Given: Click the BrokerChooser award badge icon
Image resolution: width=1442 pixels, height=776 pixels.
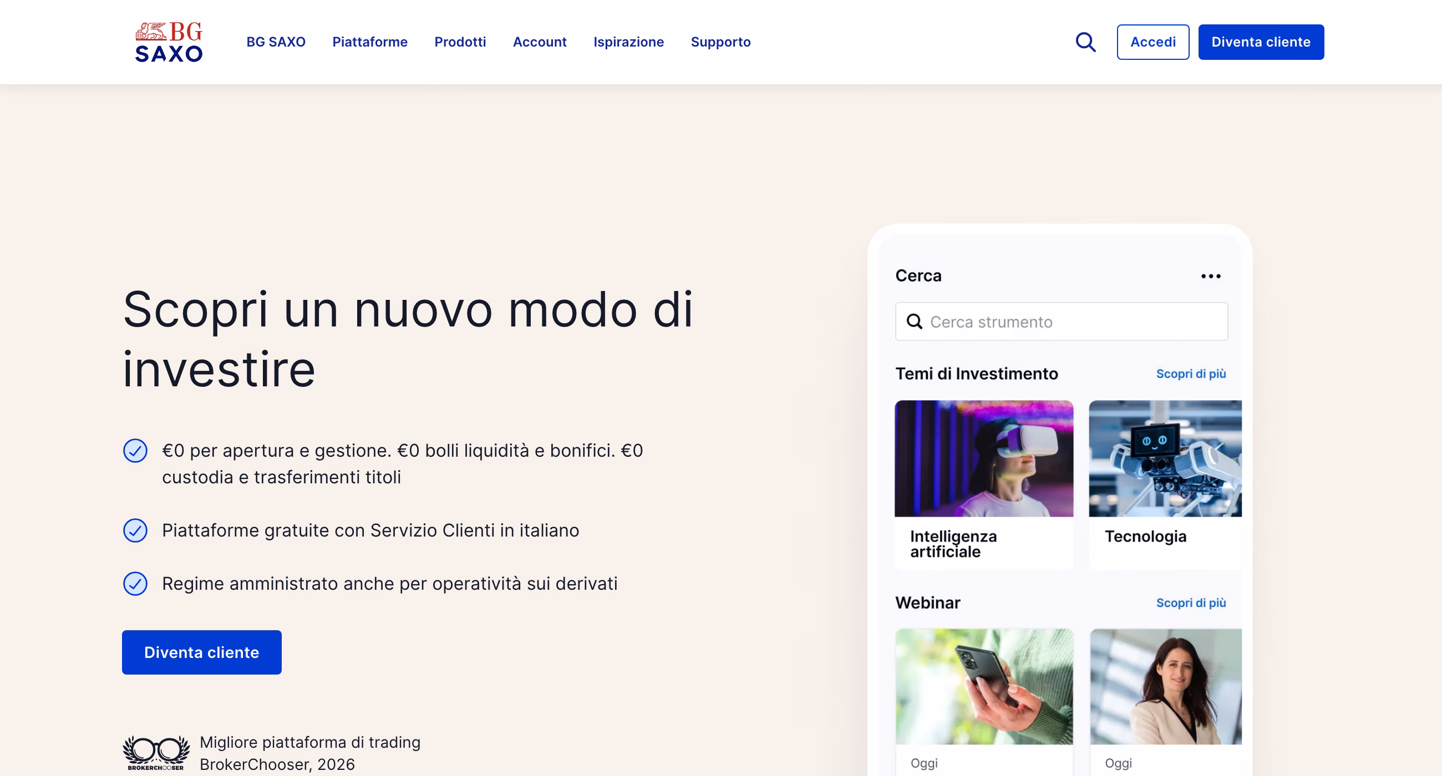Looking at the screenshot, I should (x=156, y=753).
